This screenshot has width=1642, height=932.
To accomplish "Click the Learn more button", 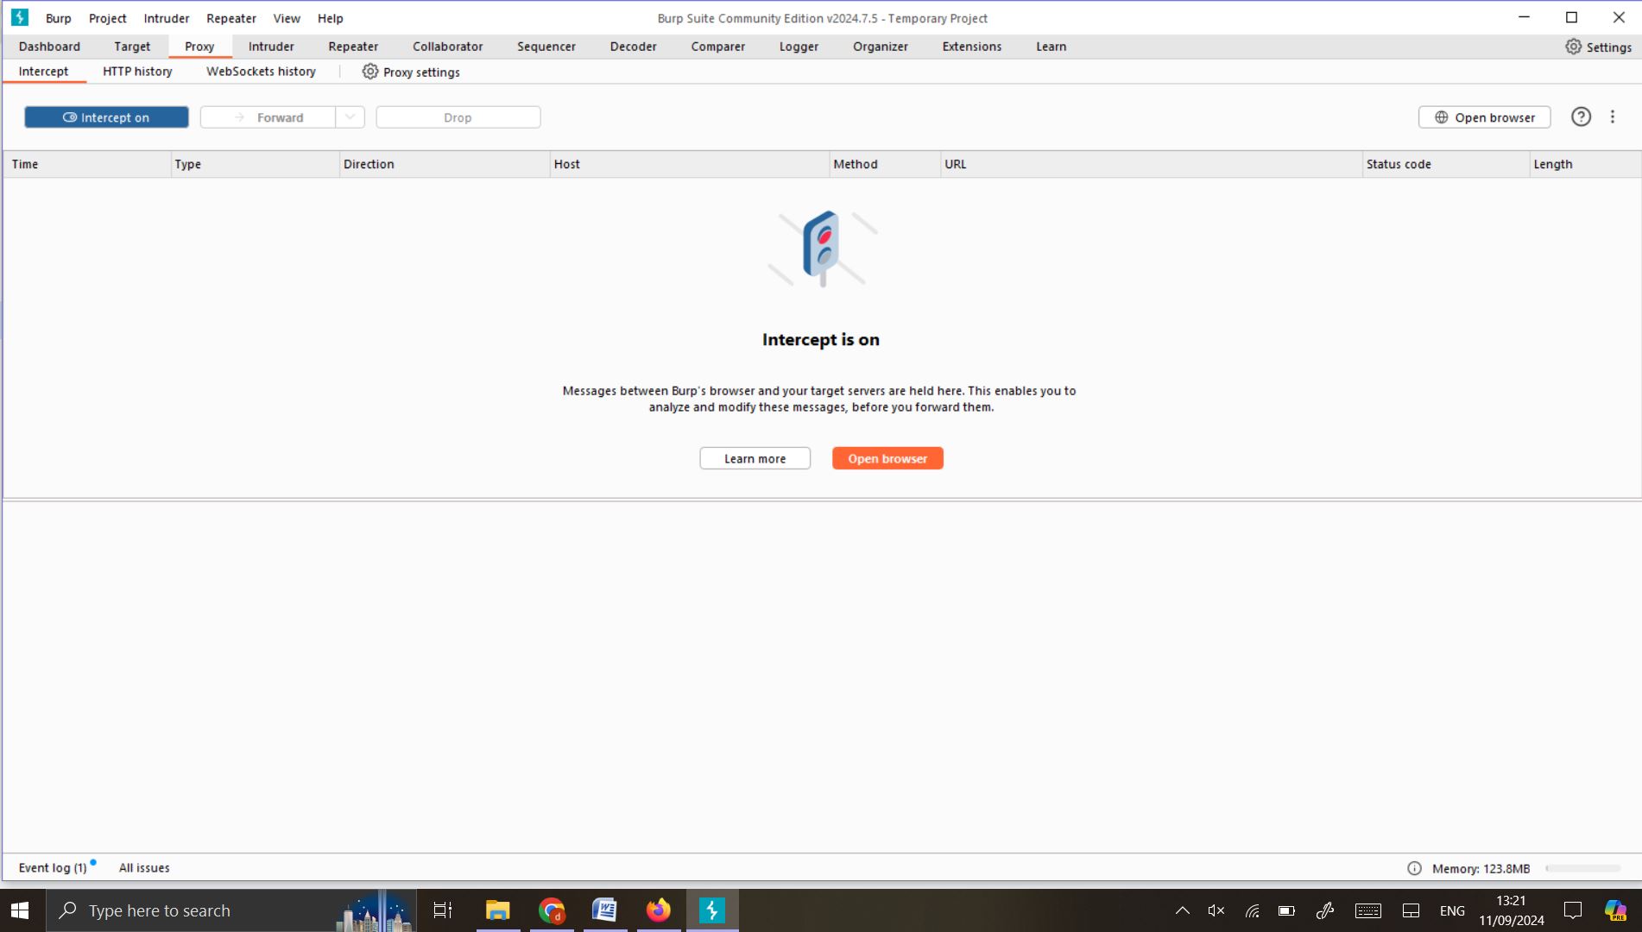I will 755,458.
